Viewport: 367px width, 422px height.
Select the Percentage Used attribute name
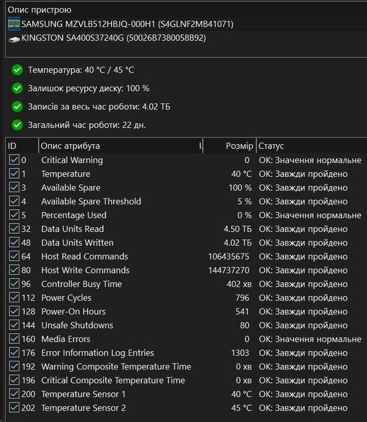74,216
